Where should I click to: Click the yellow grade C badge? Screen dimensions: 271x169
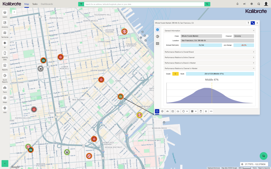175,74
